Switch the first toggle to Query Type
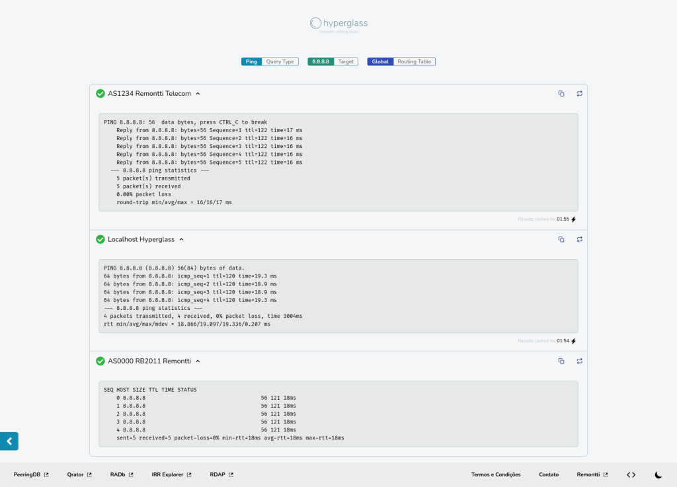 coord(278,61)
